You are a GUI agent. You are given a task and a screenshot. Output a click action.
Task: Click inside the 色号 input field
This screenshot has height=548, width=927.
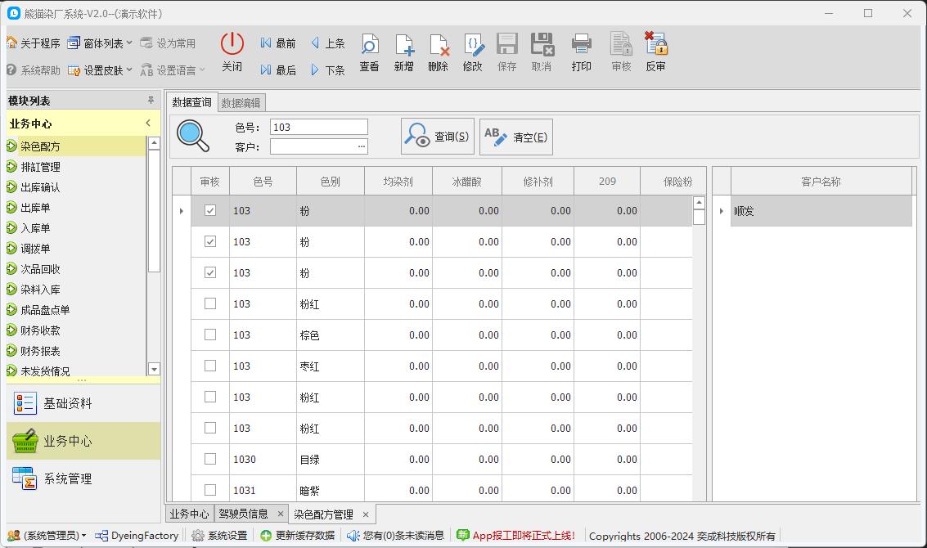319,126
